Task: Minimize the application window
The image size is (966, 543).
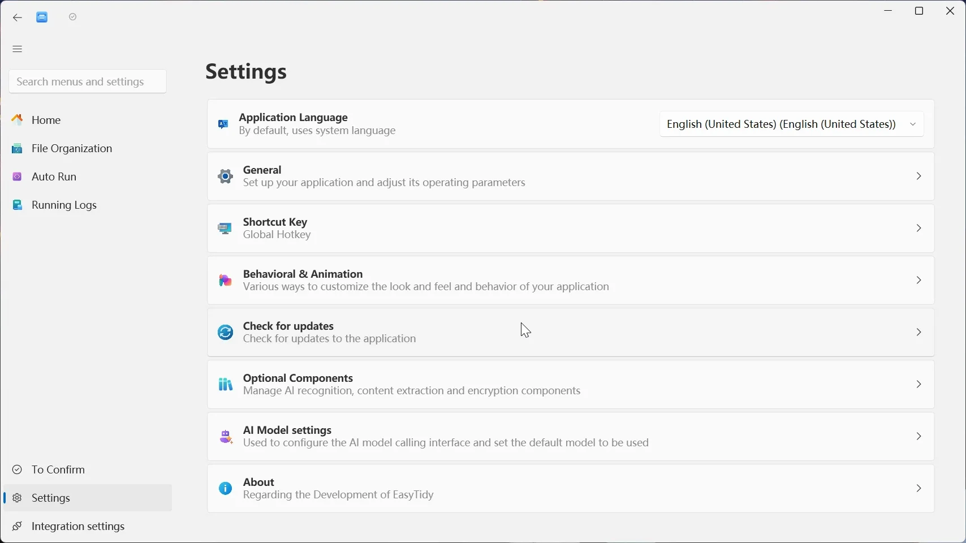Action: [x=889, y=11]
